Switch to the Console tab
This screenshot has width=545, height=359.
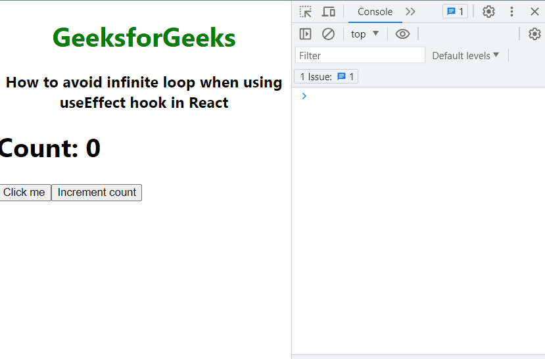375,12
